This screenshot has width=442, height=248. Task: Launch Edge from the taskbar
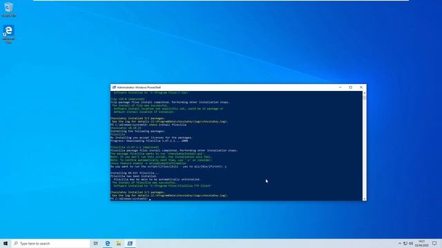[108, 243]
